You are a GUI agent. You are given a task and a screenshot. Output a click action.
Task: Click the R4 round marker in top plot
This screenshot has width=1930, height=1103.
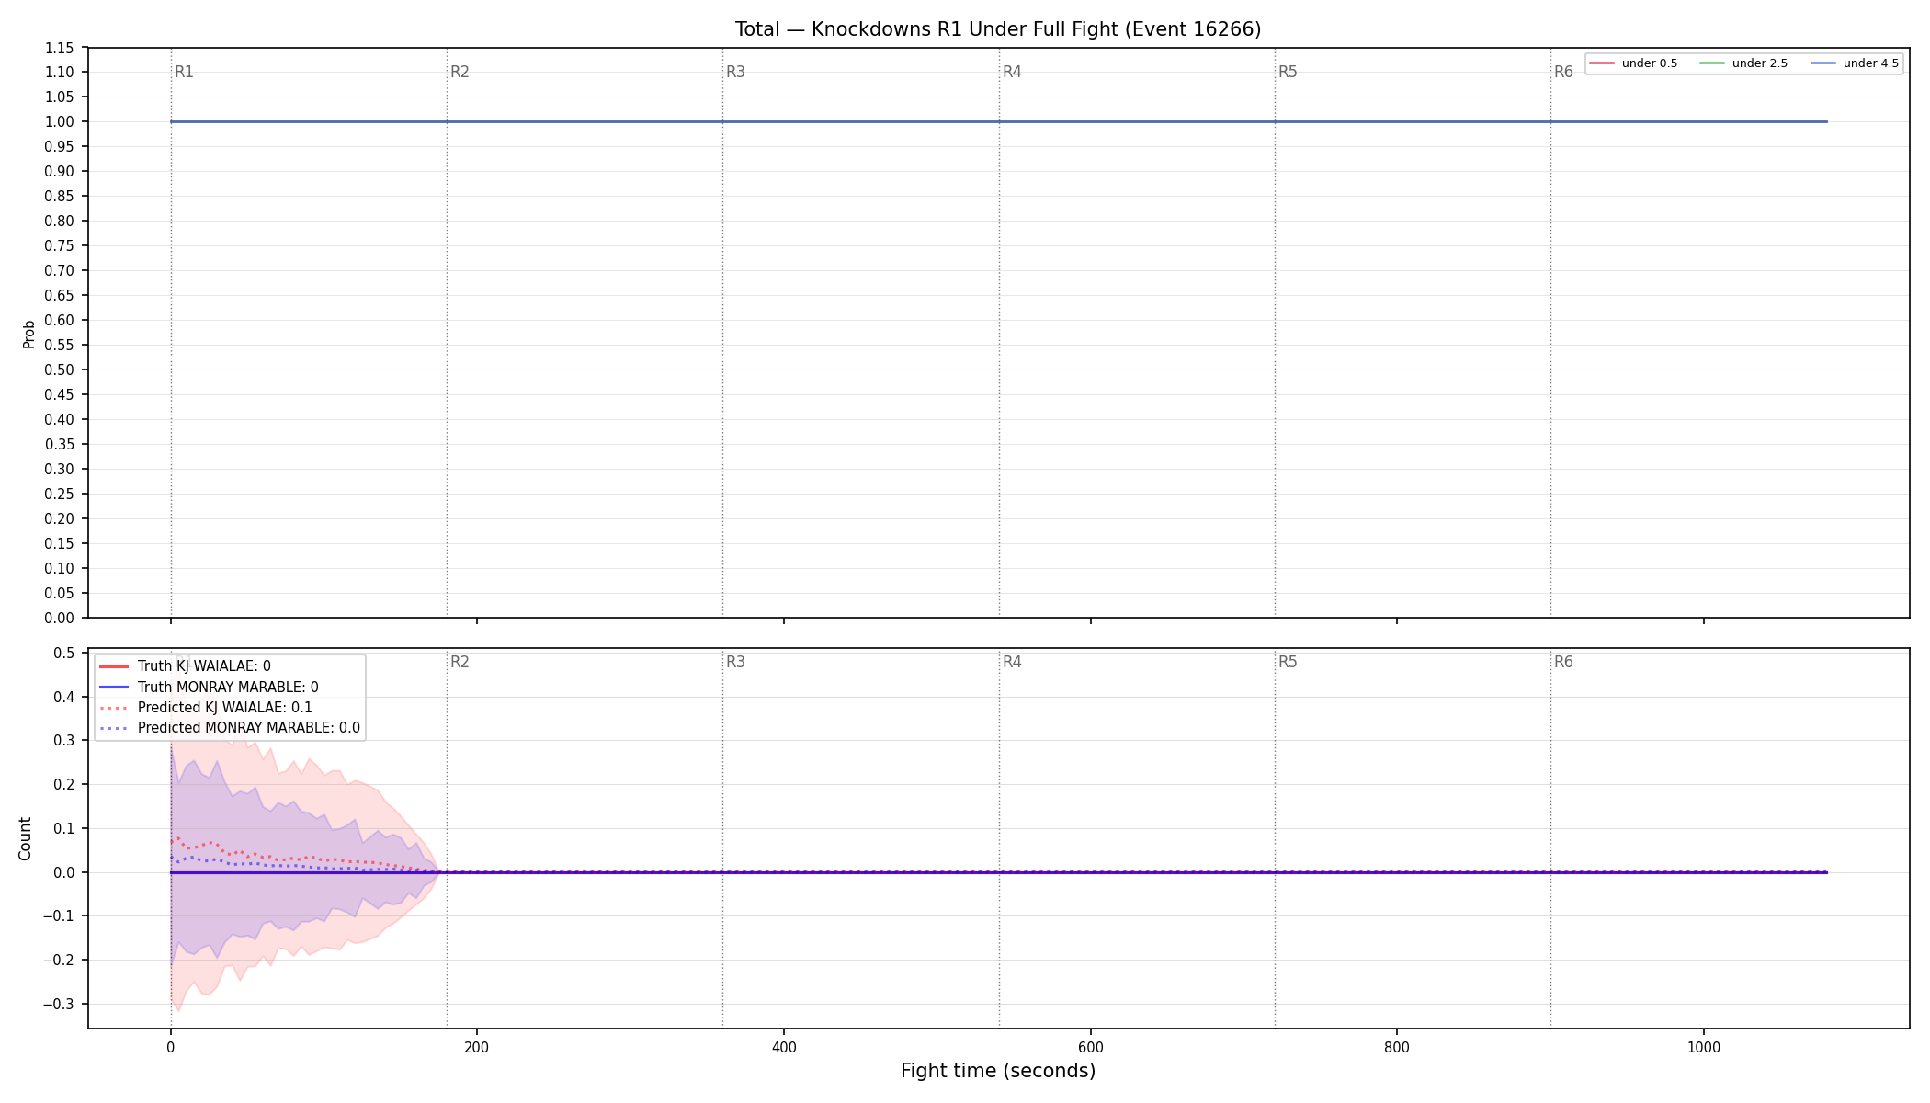pyautogui.click(x=1012, y=72)
